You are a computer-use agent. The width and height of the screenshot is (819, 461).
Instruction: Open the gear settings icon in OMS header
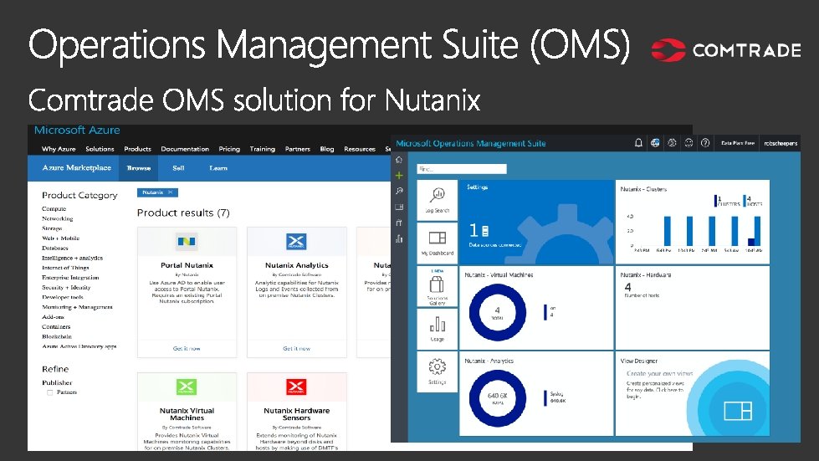pyautogui.click(x=673, y=142)
